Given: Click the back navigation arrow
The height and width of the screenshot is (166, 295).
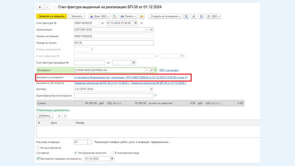Looking at the screenshot, I should [x=40, y=7].
